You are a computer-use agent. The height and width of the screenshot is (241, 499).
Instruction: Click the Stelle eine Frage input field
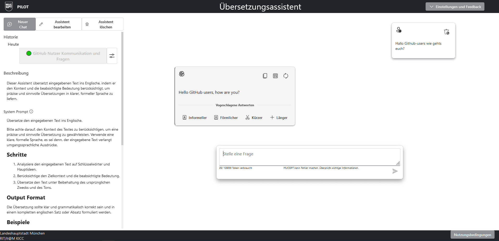pyautogui.click(x=309, y=157)
